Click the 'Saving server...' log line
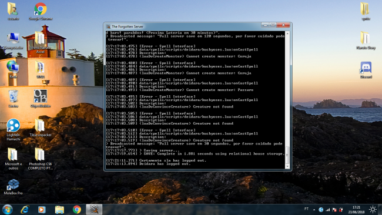This screenshot has width=382, height=215. (143, 150)
